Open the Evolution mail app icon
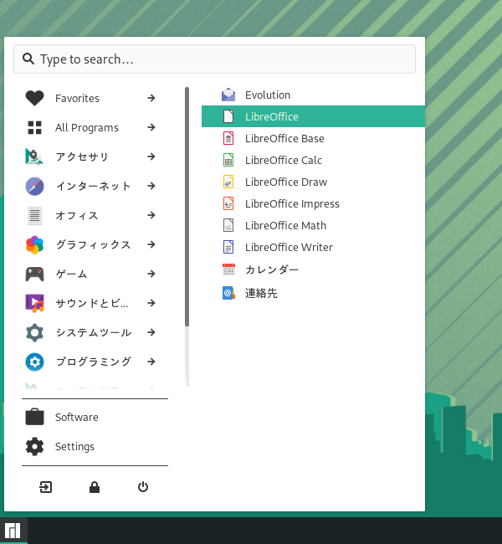Image resolution: width=502 pixels, height=544 pixels. tap(228, 95)
